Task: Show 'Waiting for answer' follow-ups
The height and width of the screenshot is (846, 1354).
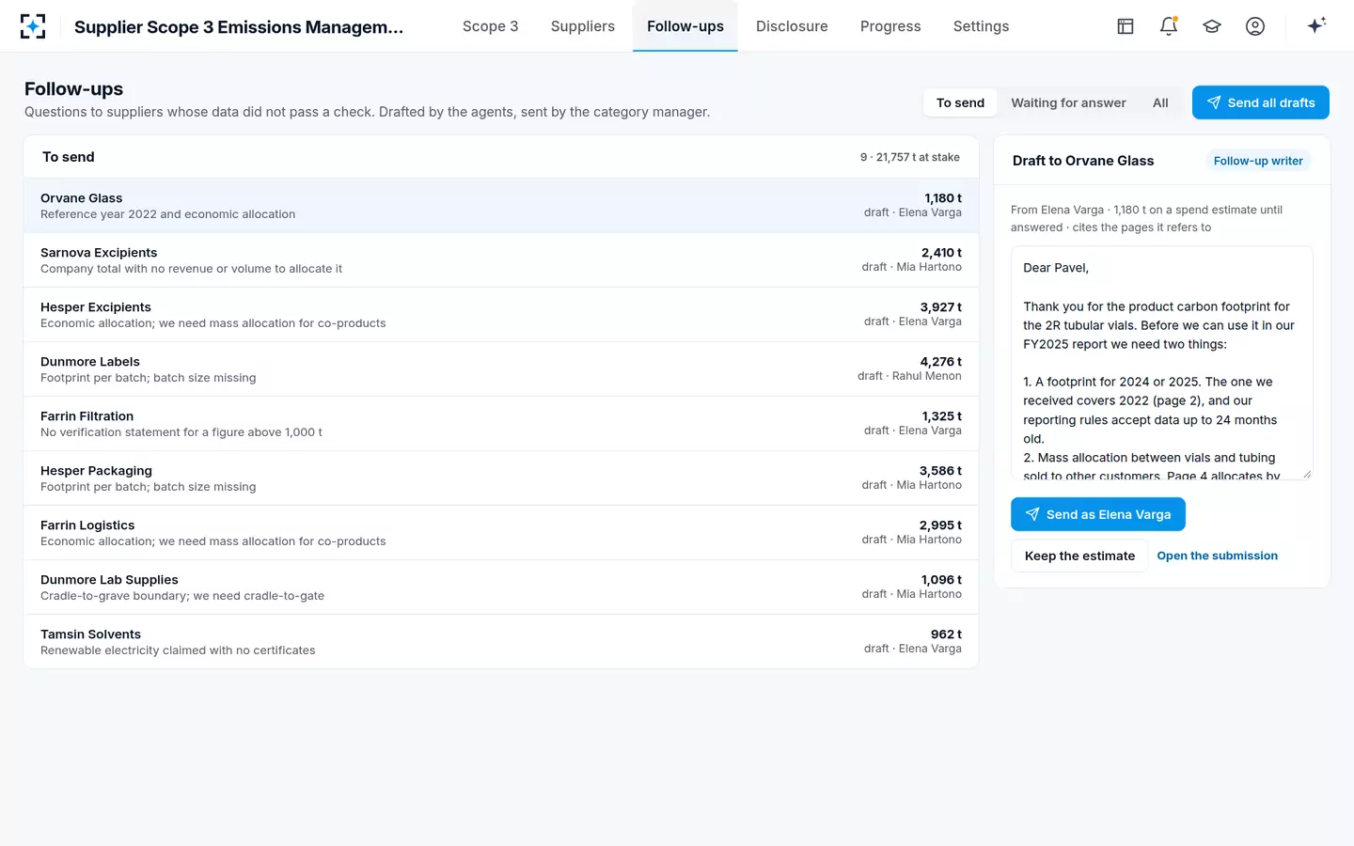Action: point(1068,102)
